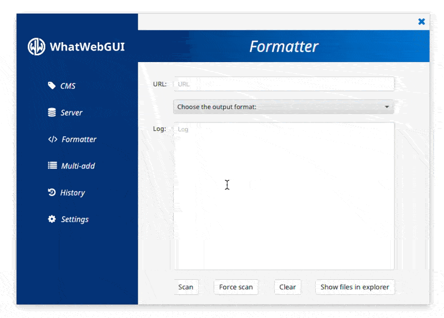Expand the output format dropdown
Image resolution: width=444 pixels, height=318 pixels.
coord(284,107)
